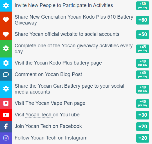Click the red arrow icon for Vape Pen page
The width and height of the screenshot is (152, 144).
(x=6, y=103)
